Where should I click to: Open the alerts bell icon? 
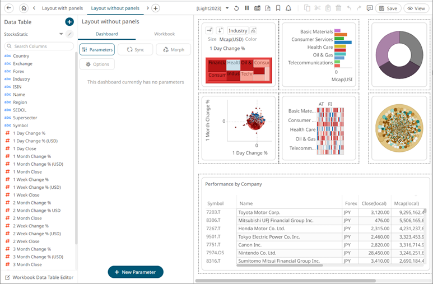tap(288, 8)
